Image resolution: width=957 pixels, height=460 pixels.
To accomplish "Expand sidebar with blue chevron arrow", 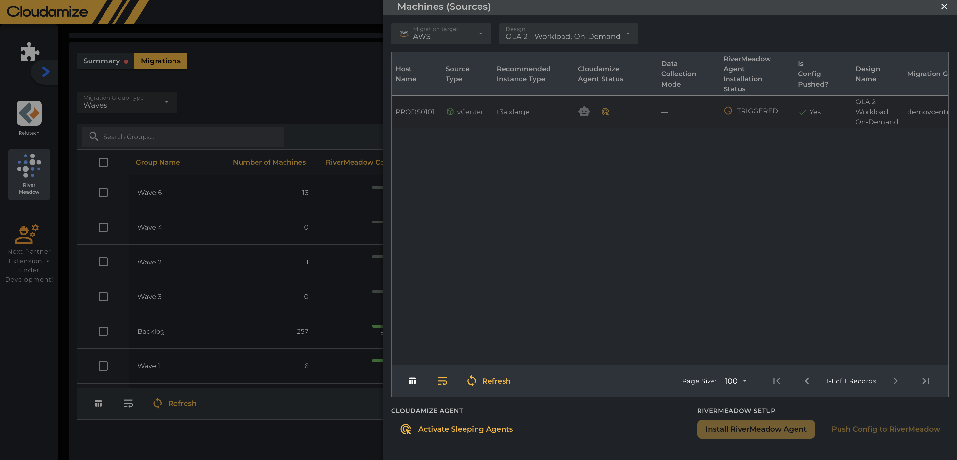I will (x=46, y=72).
